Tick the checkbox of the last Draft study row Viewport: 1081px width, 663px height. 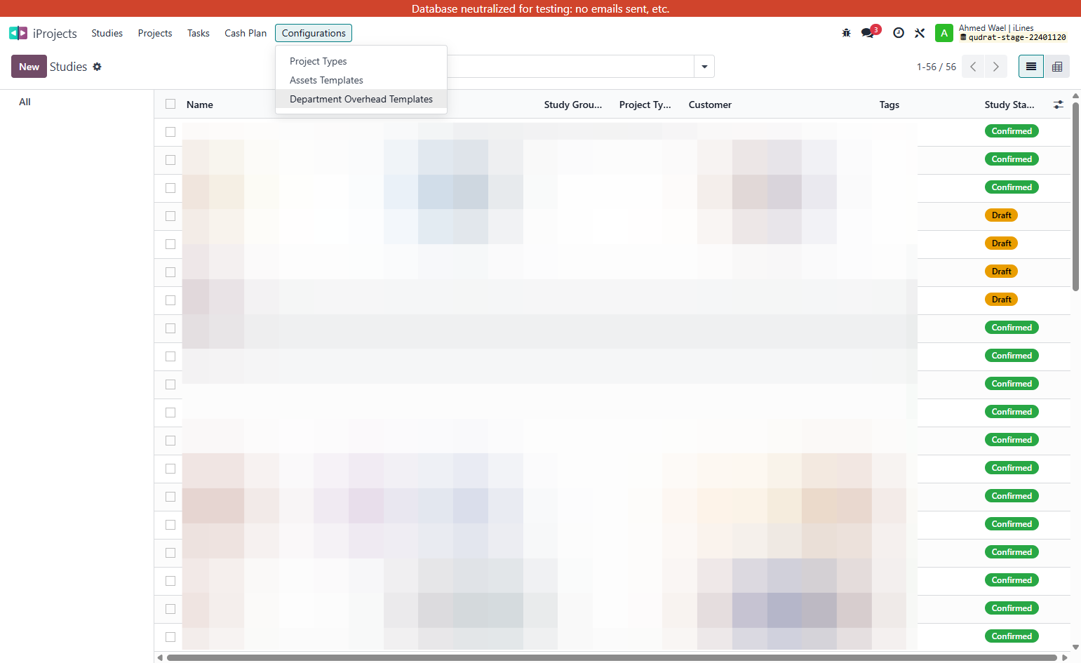(x=170, y=300)
